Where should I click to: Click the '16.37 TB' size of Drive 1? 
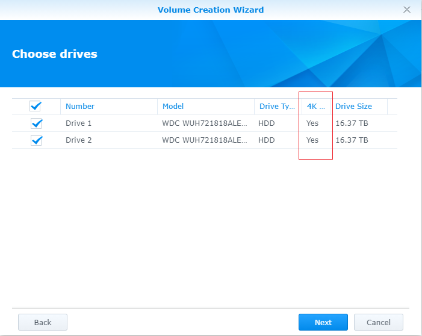(x=352, y=123)
